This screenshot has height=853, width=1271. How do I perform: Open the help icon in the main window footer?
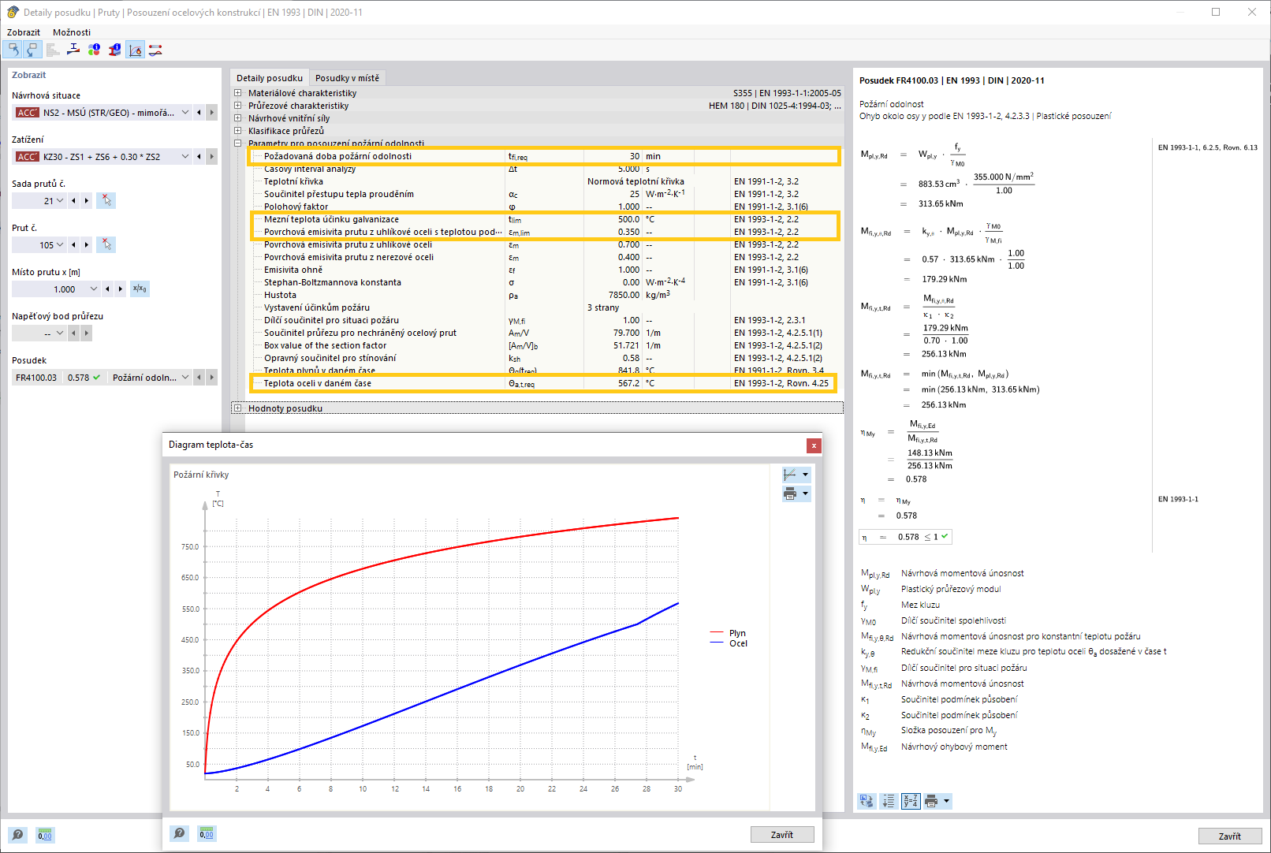(x=17, y=835)
